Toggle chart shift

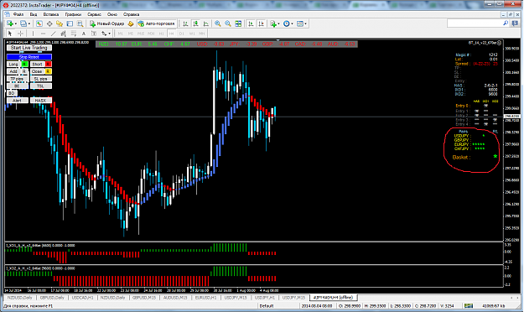(261, 23)
